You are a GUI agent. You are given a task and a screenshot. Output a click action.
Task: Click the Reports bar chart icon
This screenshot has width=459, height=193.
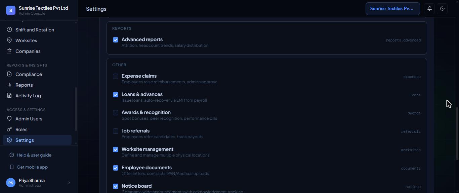(9, 85)
